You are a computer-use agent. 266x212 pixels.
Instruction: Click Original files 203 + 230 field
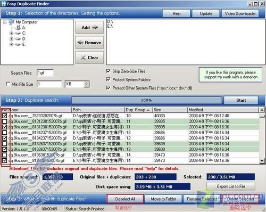click(x=155, y=177)
